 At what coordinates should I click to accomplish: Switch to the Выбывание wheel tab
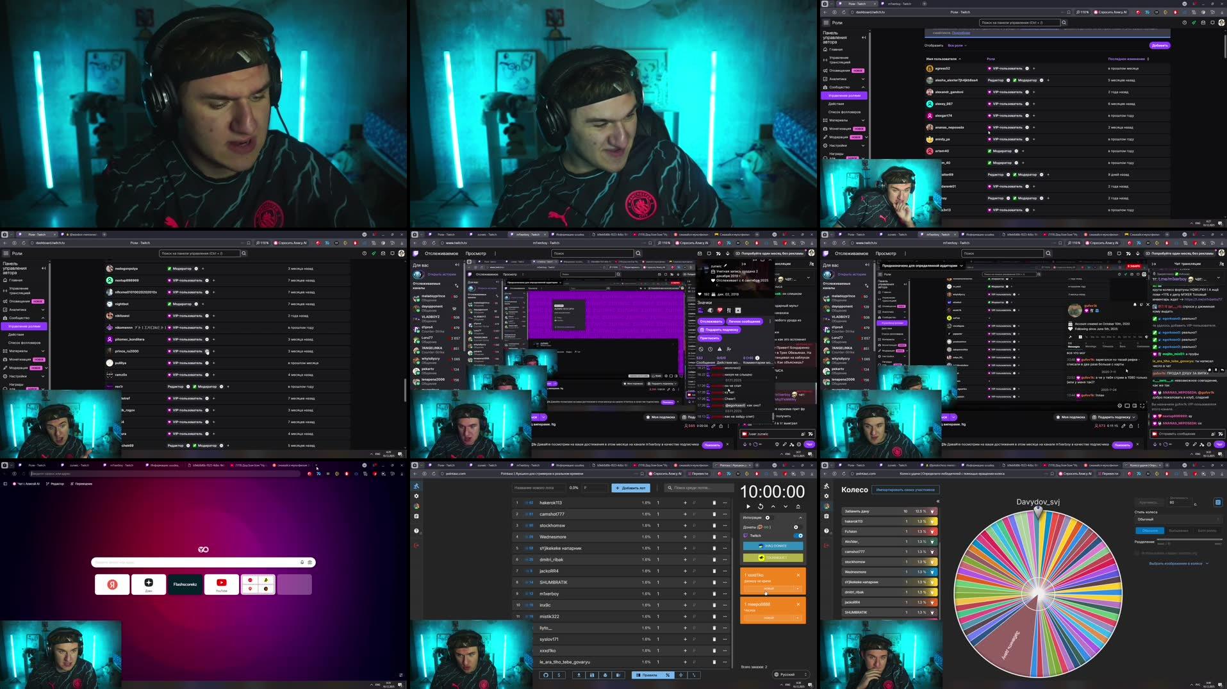(x=1179, y=531)
